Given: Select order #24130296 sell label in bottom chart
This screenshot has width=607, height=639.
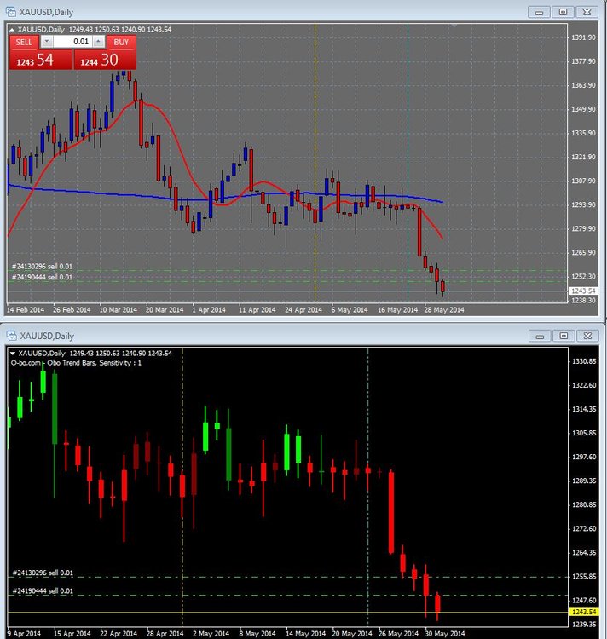Looking at the screenshot, I should pyautogui.click(x=43, y=573).
